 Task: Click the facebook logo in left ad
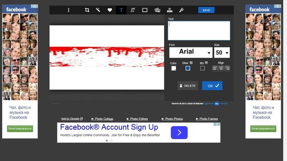16,9
